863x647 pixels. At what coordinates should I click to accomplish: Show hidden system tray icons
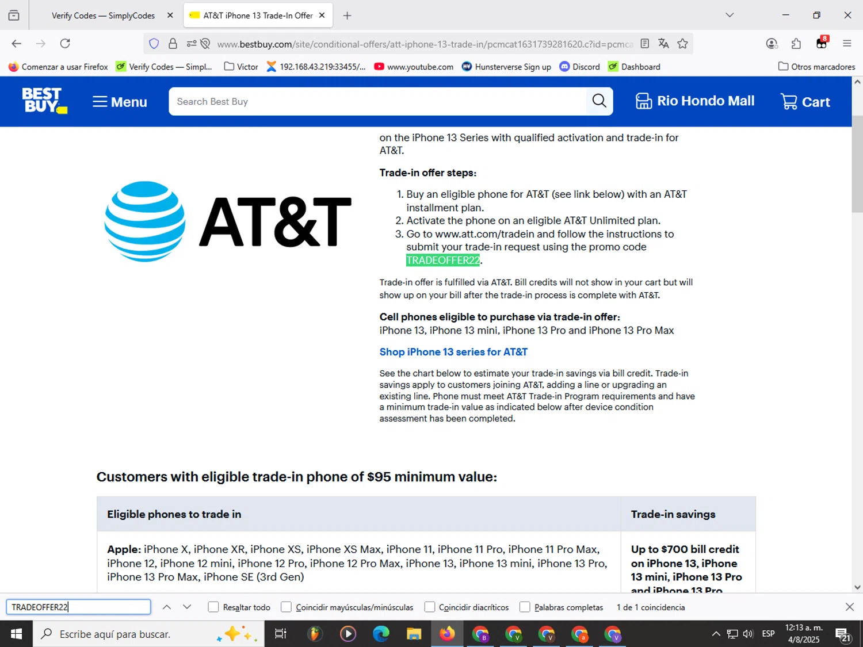tap(716, 634)
